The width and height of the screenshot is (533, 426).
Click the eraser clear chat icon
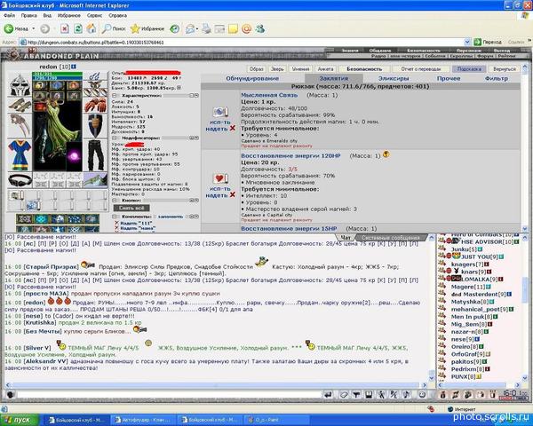[x=344, y=394]
